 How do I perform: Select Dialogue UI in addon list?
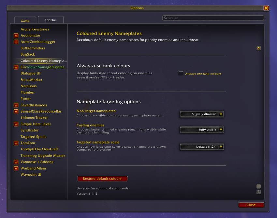(30, 74)
